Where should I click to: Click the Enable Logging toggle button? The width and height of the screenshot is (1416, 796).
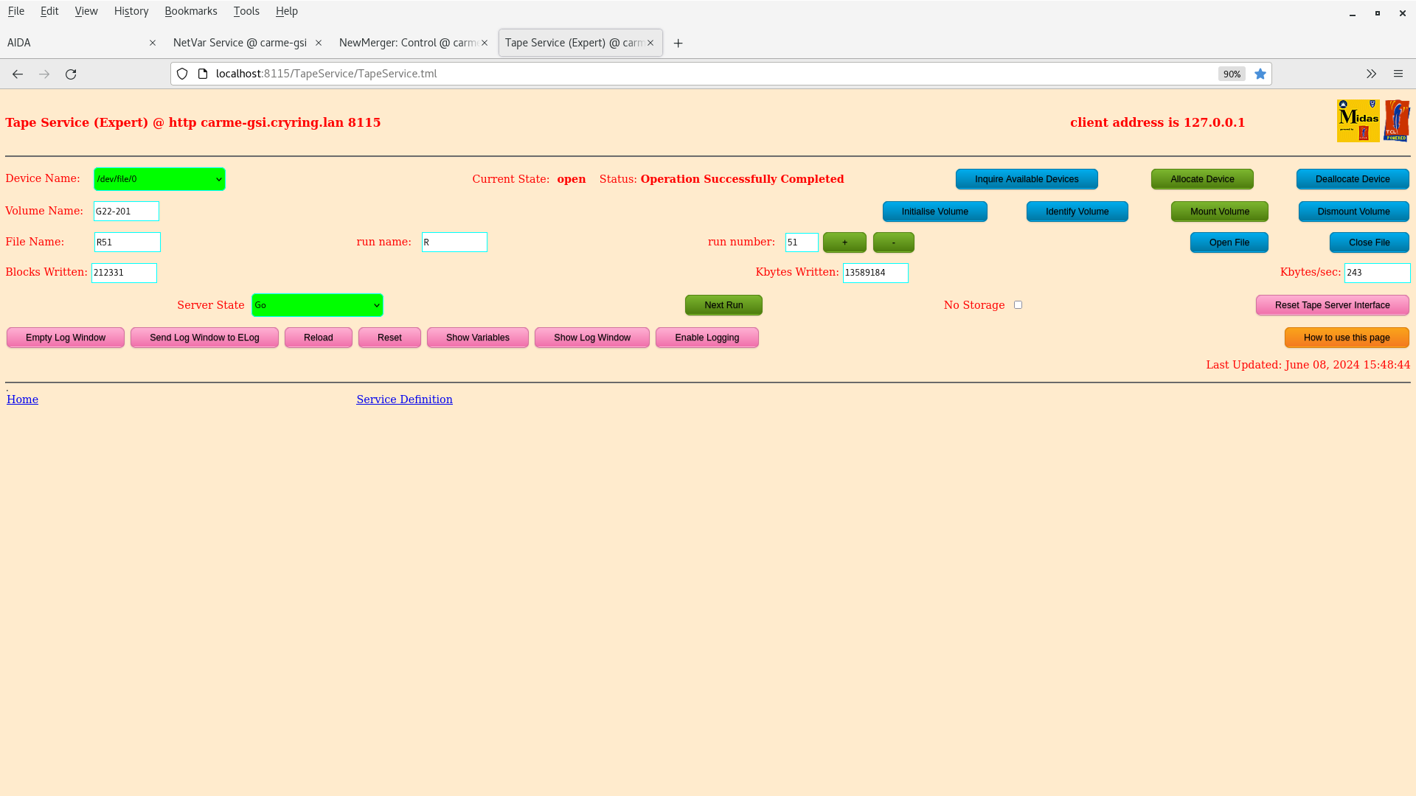(x=707, y=338)
